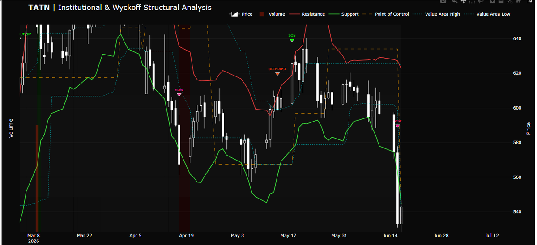Screen dimensions: 537x245
Task: Click the 'Volume' left axis title
Action: pyautogui.click(x=11, y=128)
